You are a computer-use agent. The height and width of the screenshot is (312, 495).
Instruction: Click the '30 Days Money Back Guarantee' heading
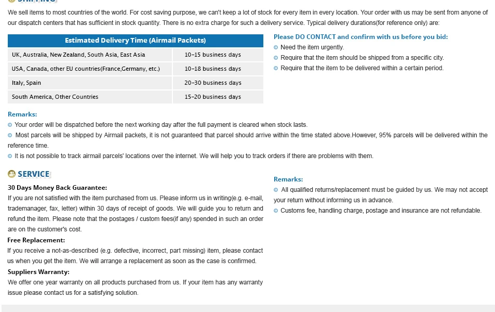point(58,187)
